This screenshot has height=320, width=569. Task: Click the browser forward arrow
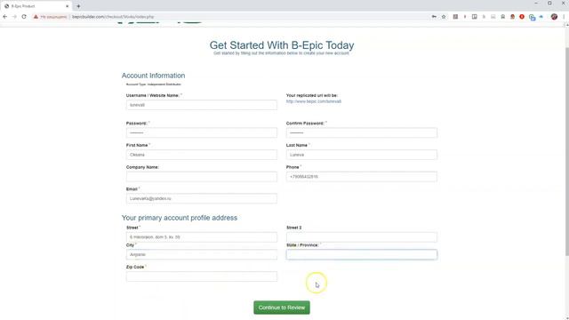coord(14,17)
